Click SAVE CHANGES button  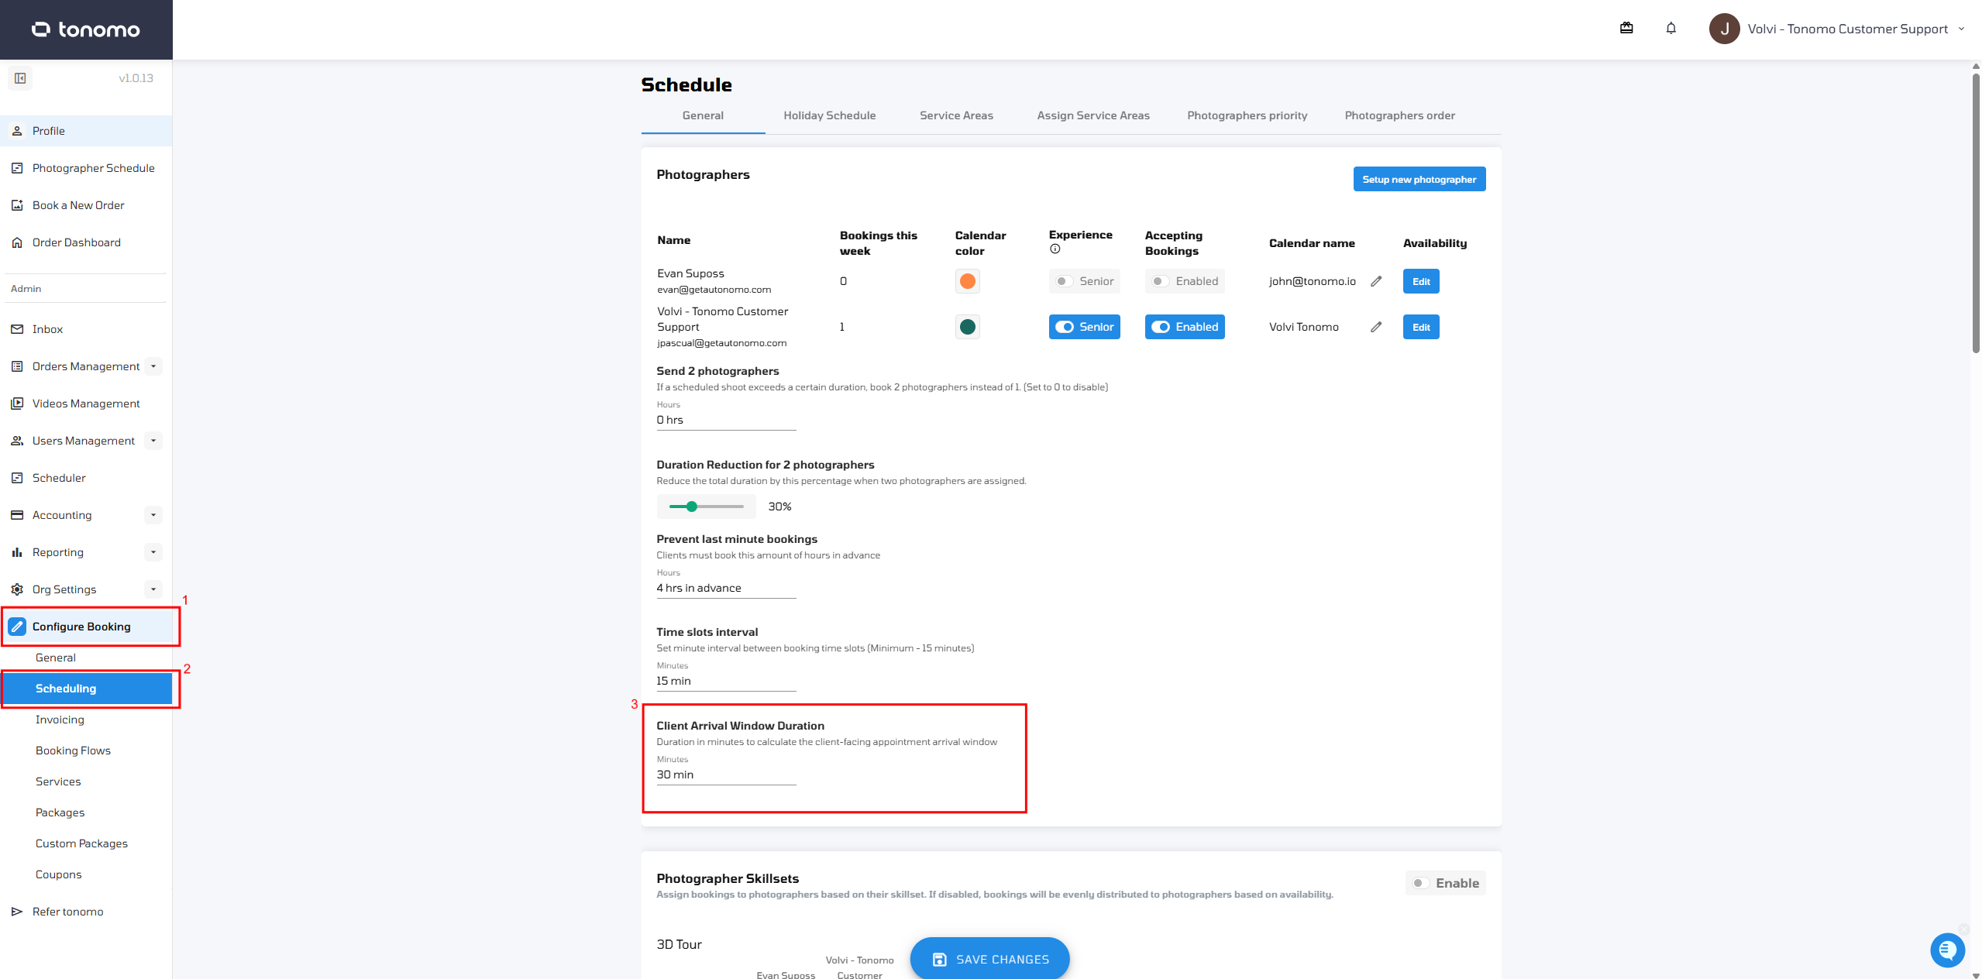click(x=989, y=959)
